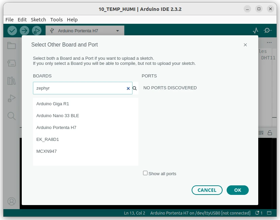Select the Arduino Giga R1 board
The image size is (280, 220).
pos(86,104)
